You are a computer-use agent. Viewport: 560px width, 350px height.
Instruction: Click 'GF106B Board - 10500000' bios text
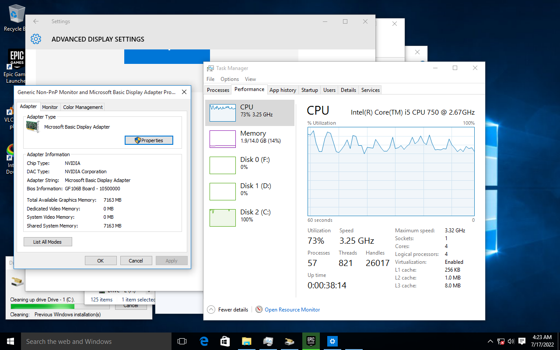[x=92, y=189]
